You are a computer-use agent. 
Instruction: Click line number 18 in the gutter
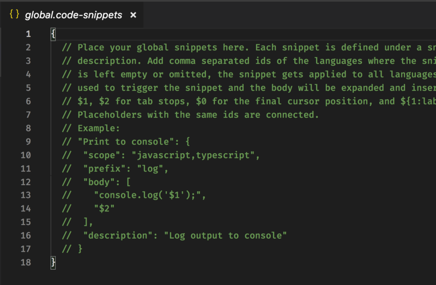[x=26, y=262]
